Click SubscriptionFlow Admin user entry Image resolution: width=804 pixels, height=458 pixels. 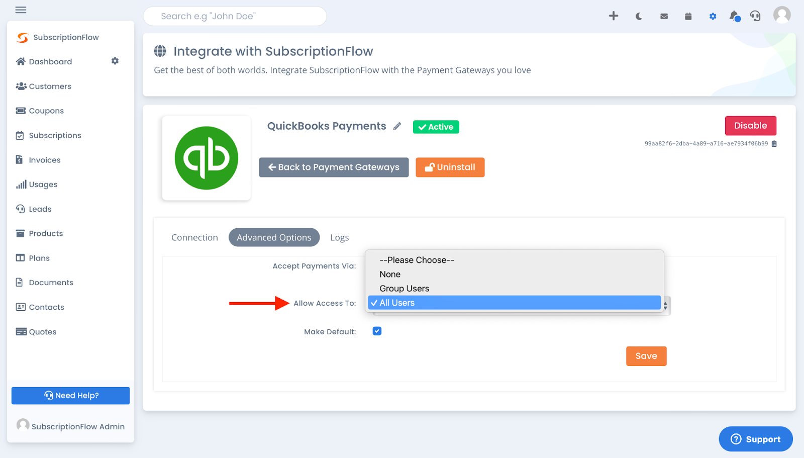[x=70, y=426]
